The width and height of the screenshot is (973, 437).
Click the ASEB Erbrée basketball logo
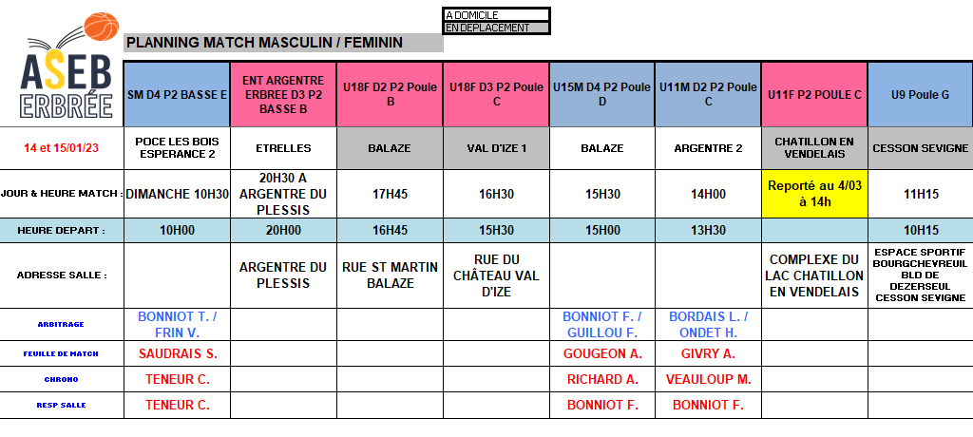click(65, 66)
